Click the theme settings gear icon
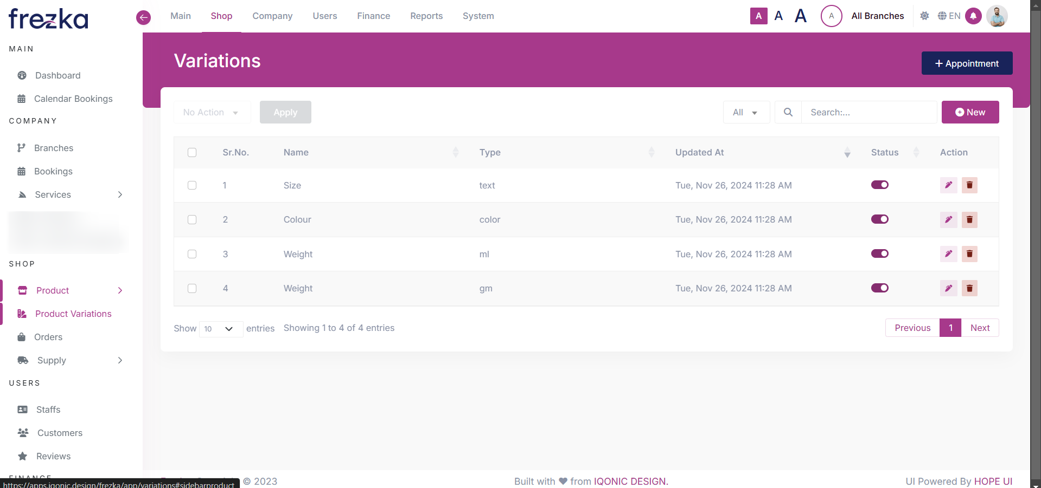 coord(924,16)
